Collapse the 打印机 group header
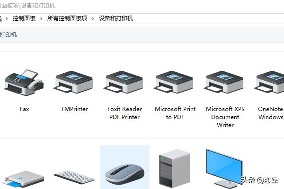Viewport: 284px width, 189px height. tap(9, 35)
